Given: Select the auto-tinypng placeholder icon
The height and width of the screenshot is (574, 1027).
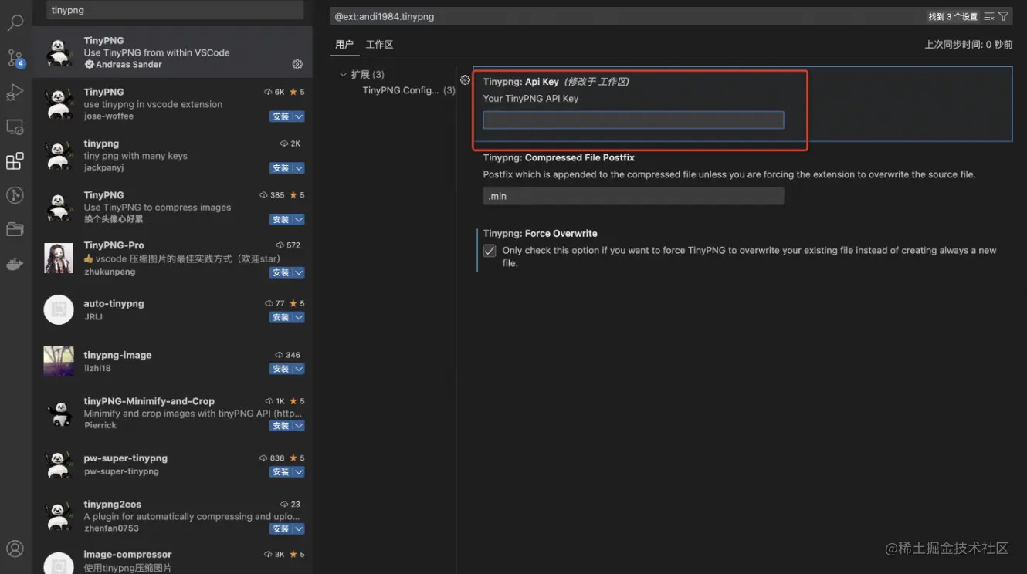Looking at the screenshot, I should coord(59,309).
